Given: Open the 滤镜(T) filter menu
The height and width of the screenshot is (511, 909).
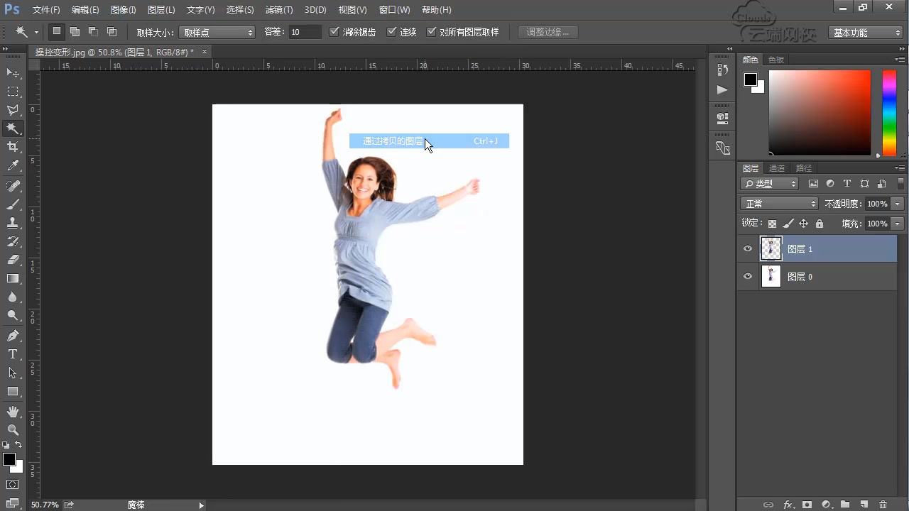Looking at the screenshot, I should [278, 10].
